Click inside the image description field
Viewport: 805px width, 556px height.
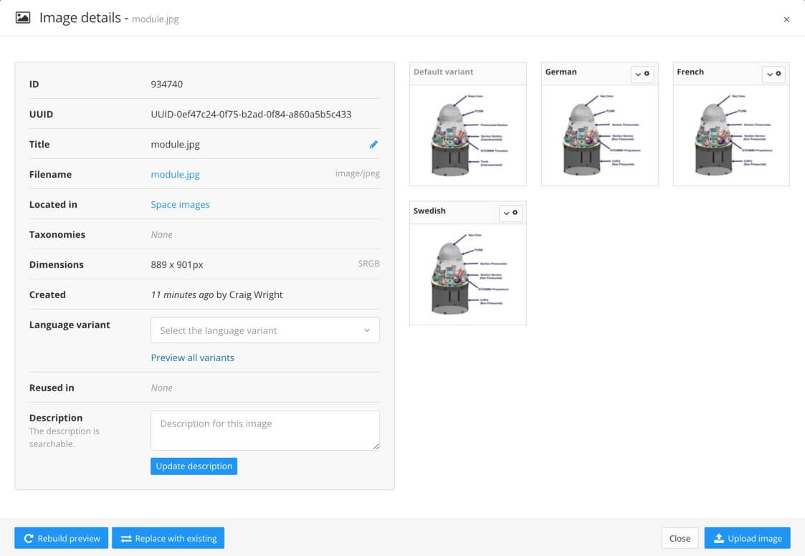click(x=265, y=428)
